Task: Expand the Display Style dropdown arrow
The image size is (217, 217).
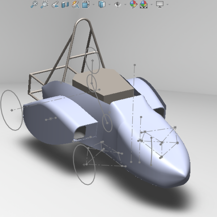Action: coord(109,5)
